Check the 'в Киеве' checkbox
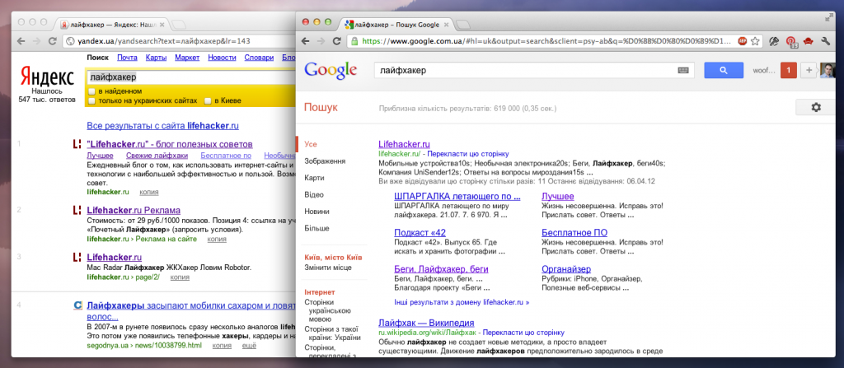 [209, 100]
